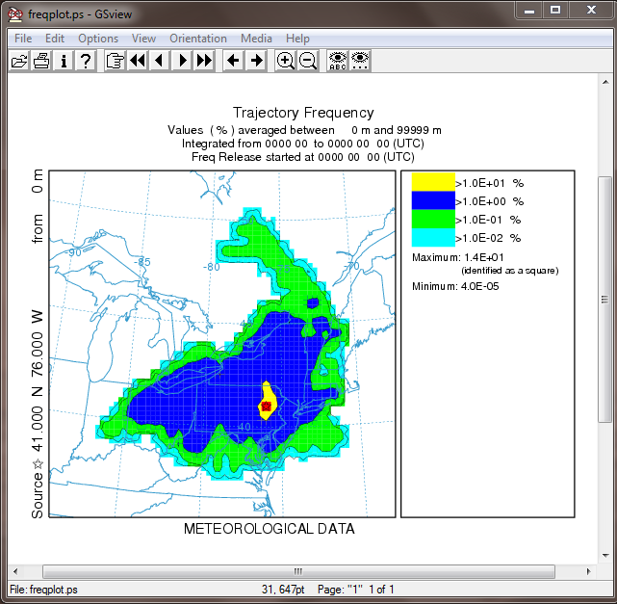Open the Options menu
The width and height of the screenshot is (617, 604).
tap(98, 39)
